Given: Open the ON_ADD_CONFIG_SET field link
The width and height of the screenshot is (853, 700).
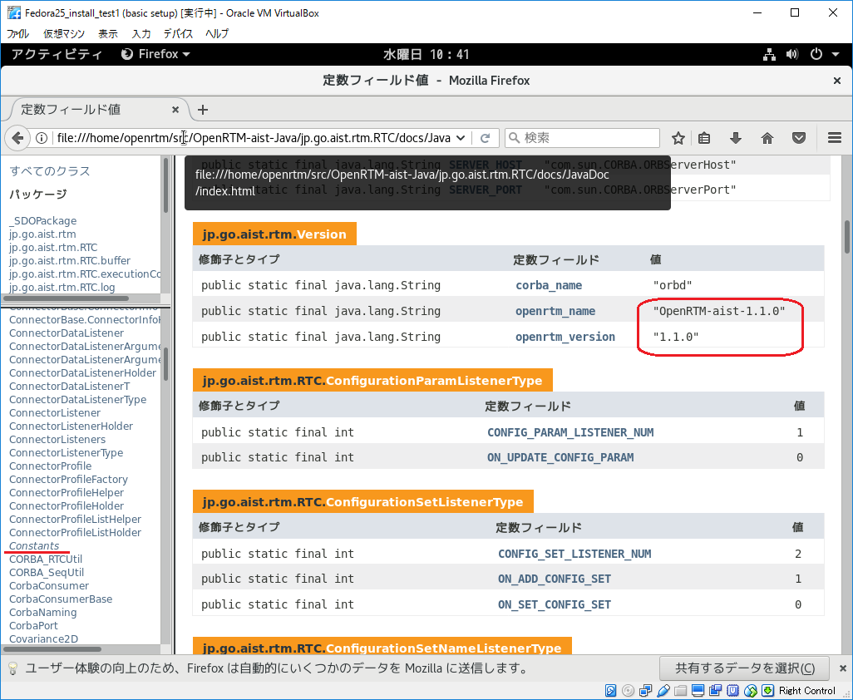Looking at the screenshot, I should pos(555,579).
